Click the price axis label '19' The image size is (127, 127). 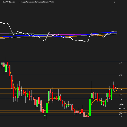[121, 116]
